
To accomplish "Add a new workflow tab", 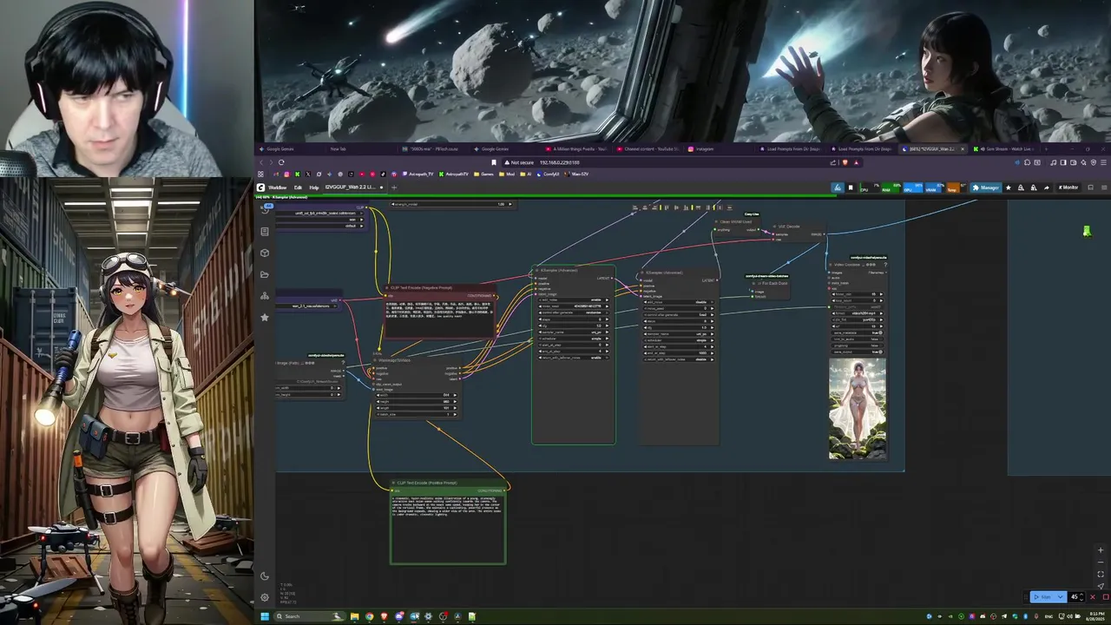I will (x=394, y=187).
